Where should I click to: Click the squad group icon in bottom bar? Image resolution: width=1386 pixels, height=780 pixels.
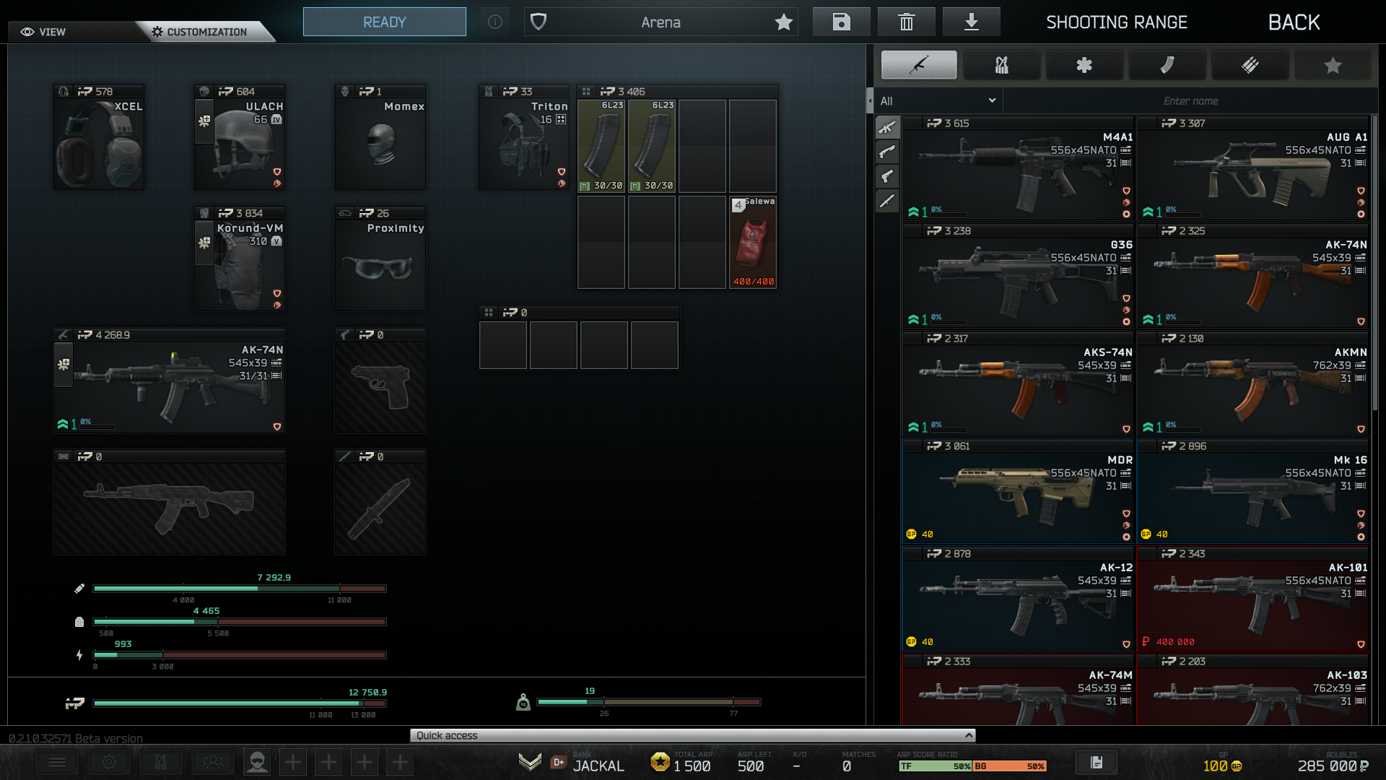213,762
